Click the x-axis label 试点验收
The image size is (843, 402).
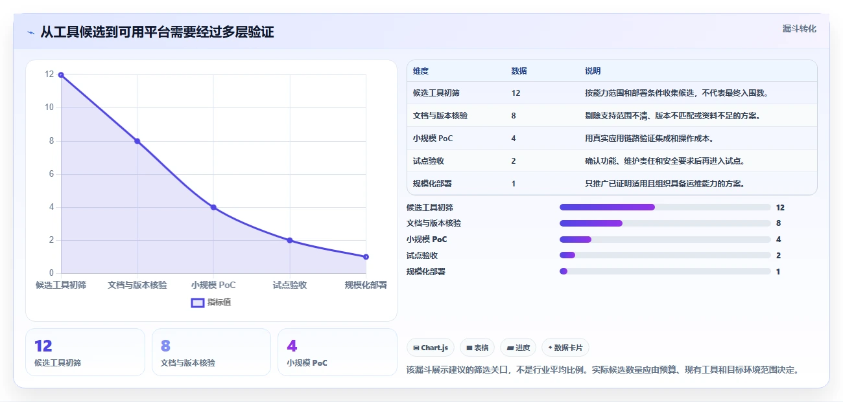pyautogui.click(x=290, y=285)
